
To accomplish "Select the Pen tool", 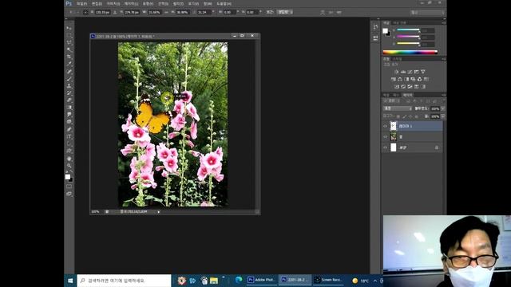I will [x=69, y=129].
